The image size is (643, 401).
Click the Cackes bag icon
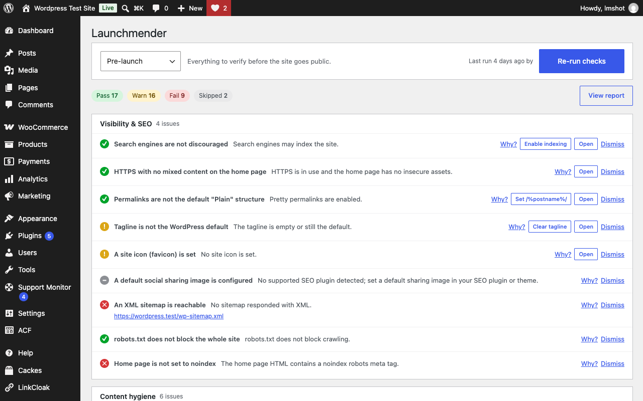(x=9, y=370)
